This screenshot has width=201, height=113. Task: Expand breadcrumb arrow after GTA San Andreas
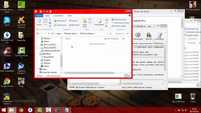click(95, 34)
